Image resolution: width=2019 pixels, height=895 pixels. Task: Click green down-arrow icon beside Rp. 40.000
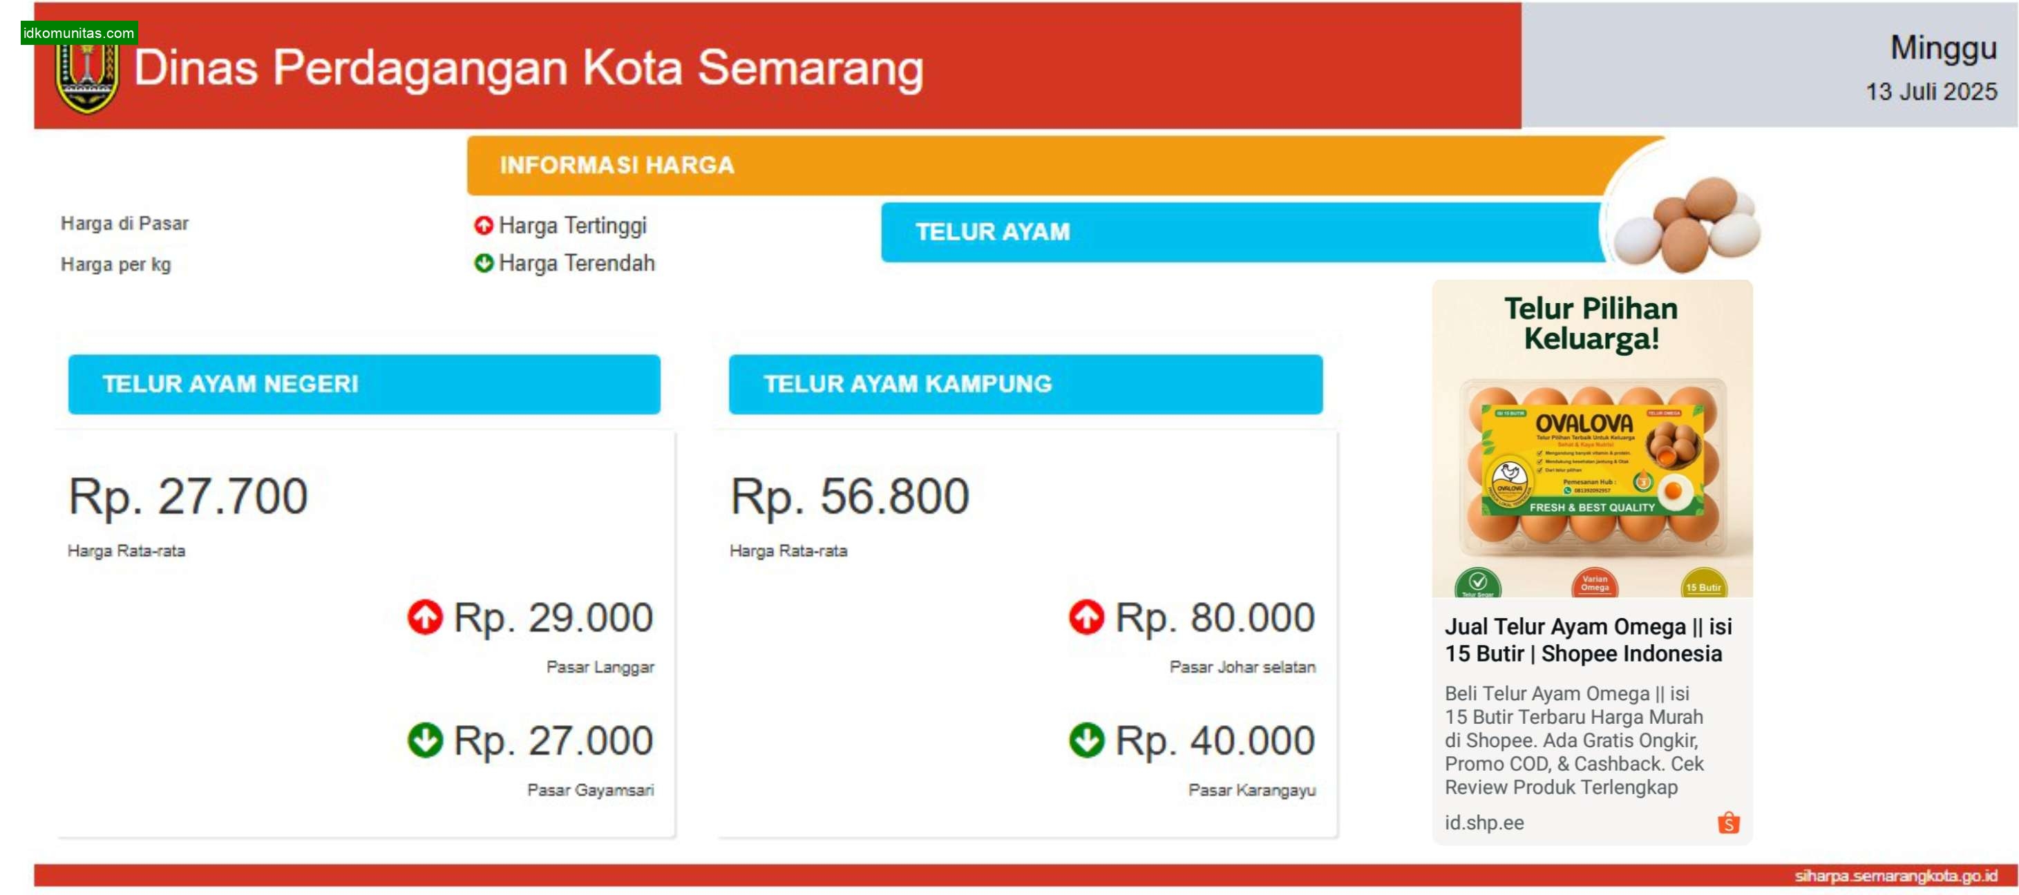(1086, 740)
